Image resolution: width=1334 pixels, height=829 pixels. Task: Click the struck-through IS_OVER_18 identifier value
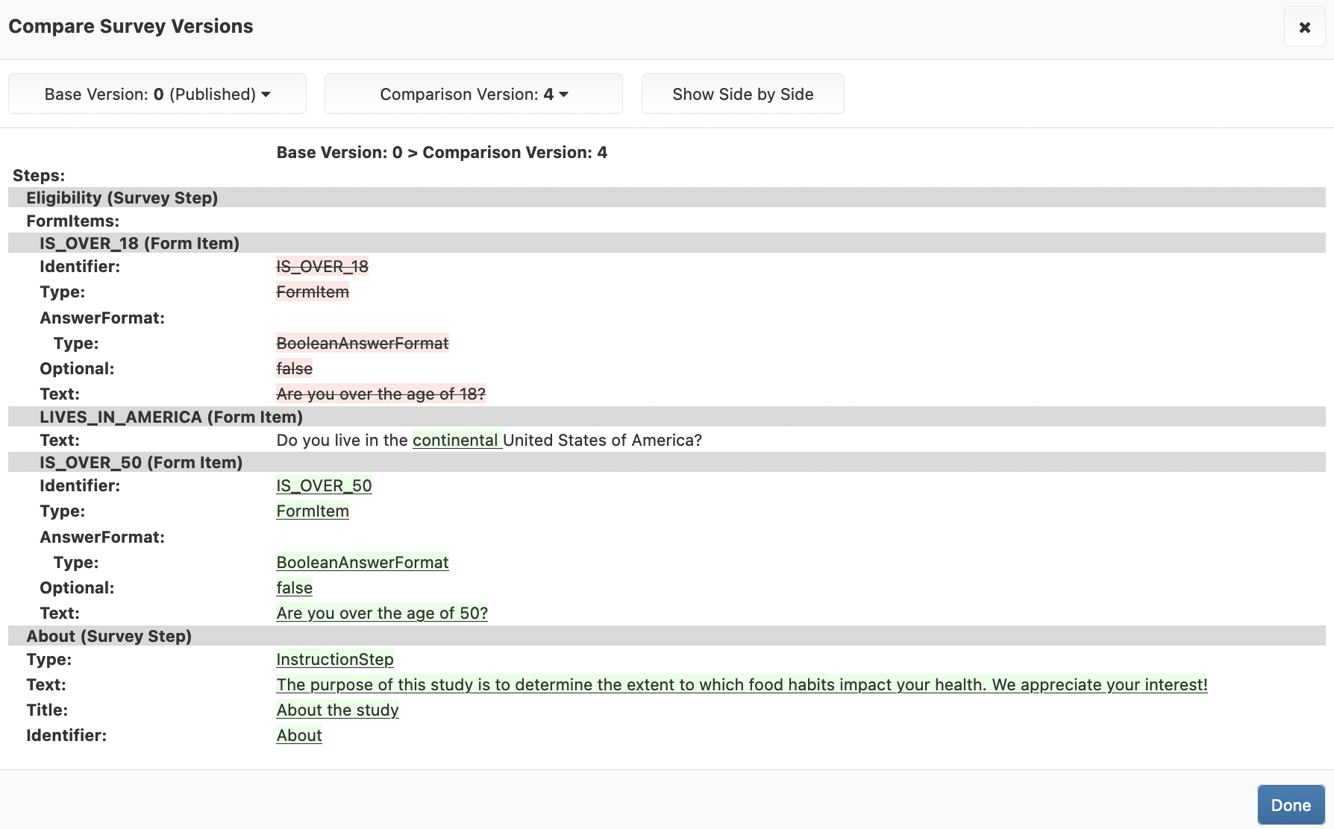pyautogui.click(x=322, y=266)
